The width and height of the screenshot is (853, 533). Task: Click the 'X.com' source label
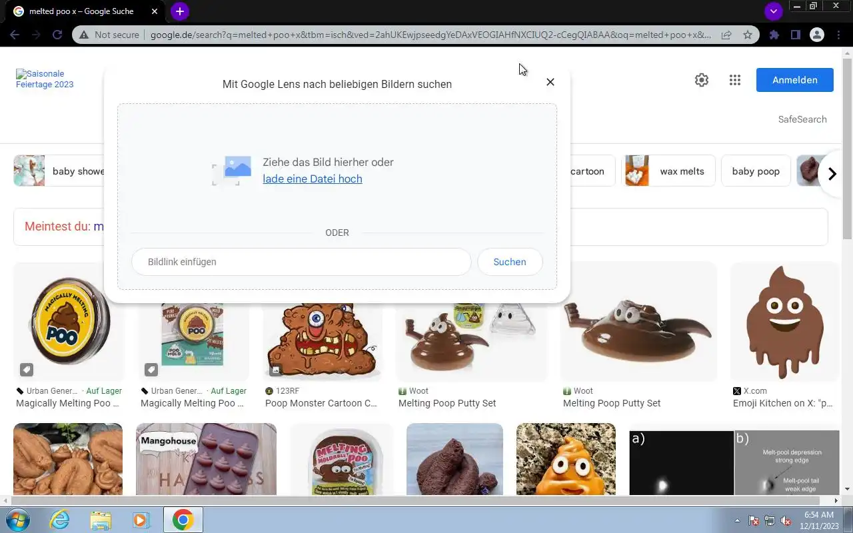[755, 391]
